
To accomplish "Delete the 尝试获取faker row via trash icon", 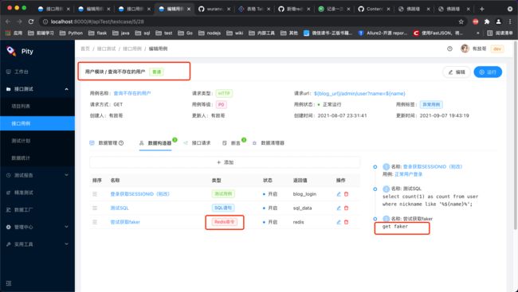I will [346, 222].
